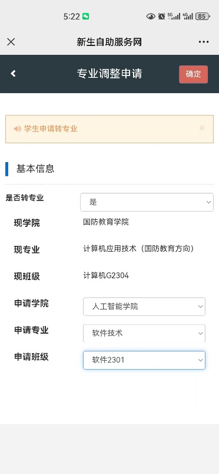Go back using the white left arrow

tap(13, 74)
